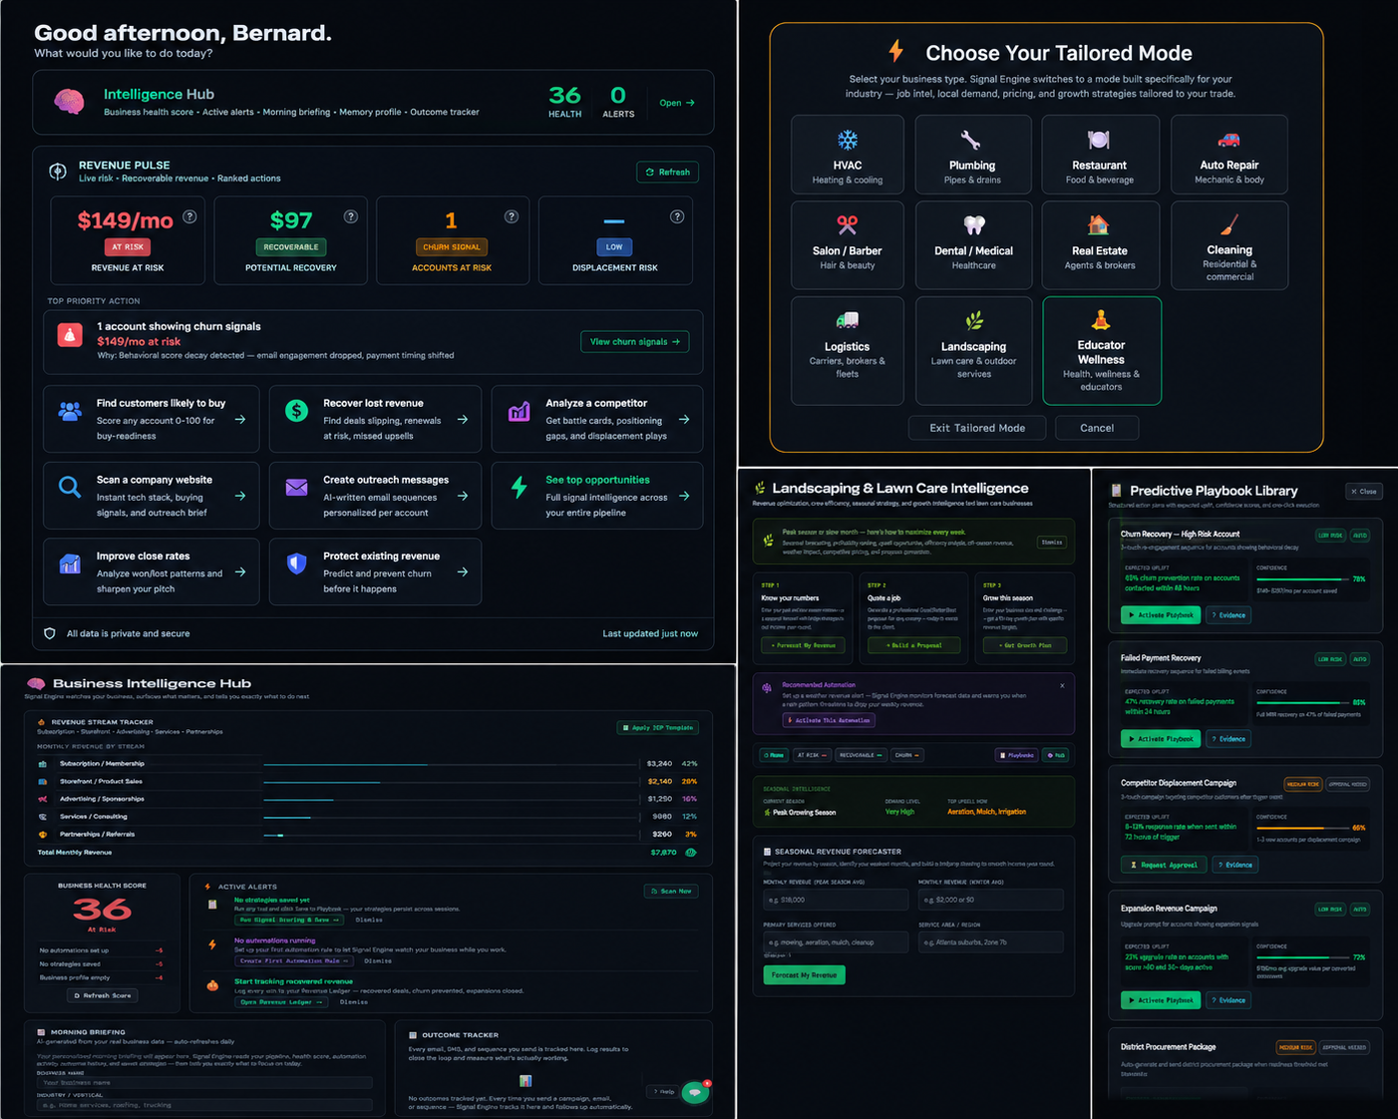Refresh the Revenue Pulse panel

pos(668,173)
